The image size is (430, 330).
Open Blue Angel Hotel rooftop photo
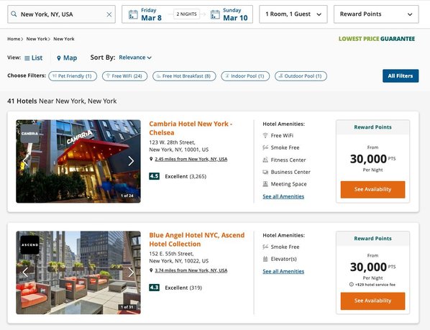pos(78,272)
